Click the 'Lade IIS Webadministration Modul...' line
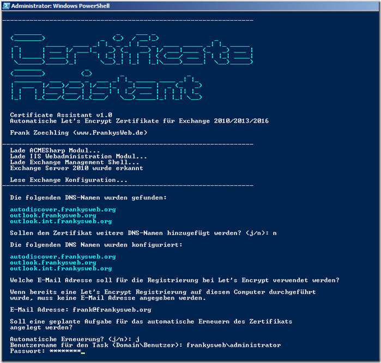 click(x=78, y=156)
